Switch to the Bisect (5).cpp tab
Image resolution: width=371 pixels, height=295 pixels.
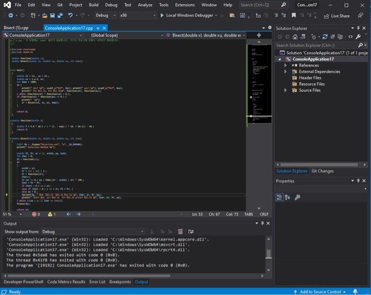point(16,28)
